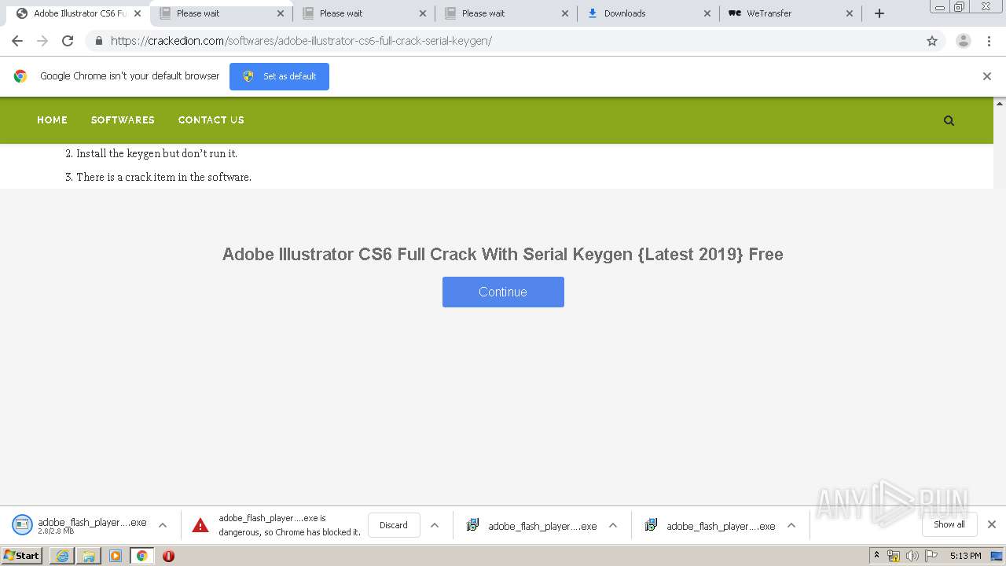Close the Downloads tab
The image size is (1006, 566).
click(707, 13)
